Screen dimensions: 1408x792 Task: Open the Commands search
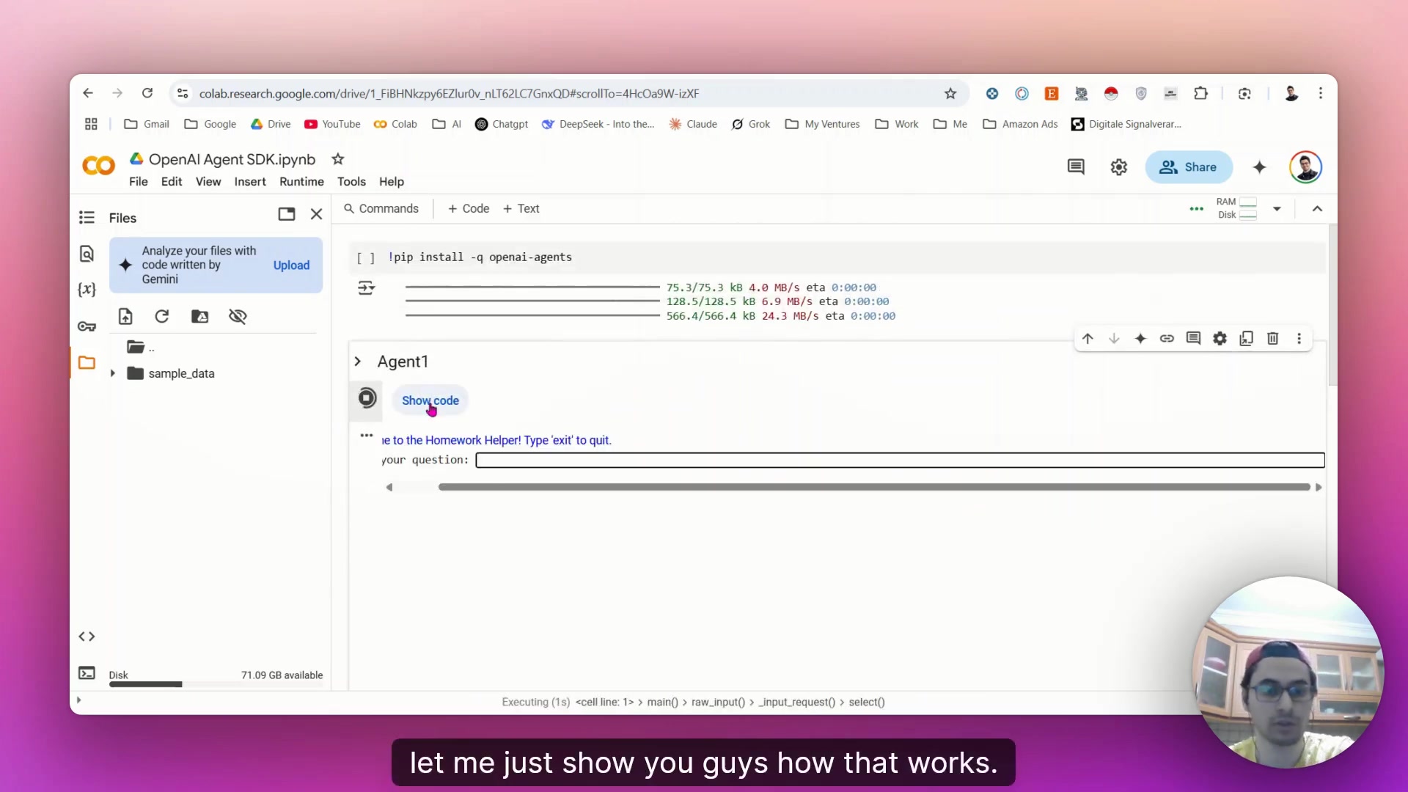[381, 209]
